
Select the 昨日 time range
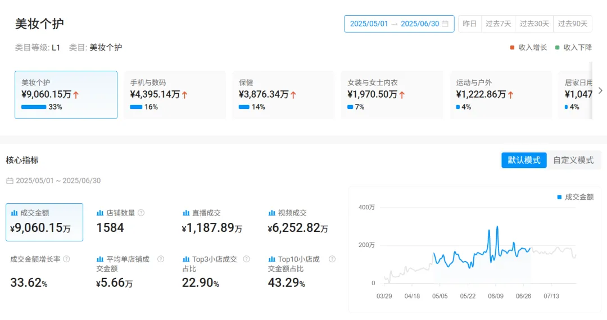(x=469, y=24)
